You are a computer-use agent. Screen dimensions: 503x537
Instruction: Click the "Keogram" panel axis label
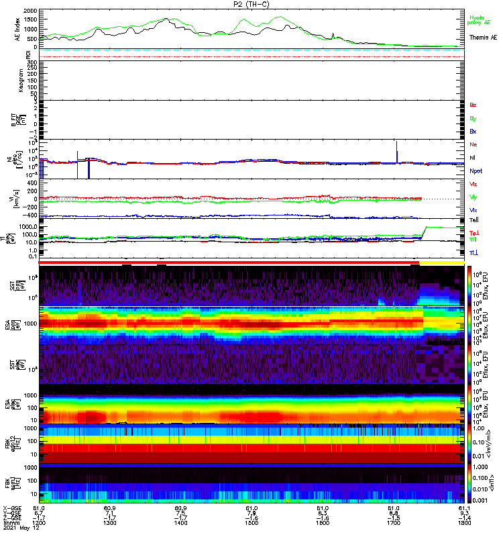tap(21, 80)
